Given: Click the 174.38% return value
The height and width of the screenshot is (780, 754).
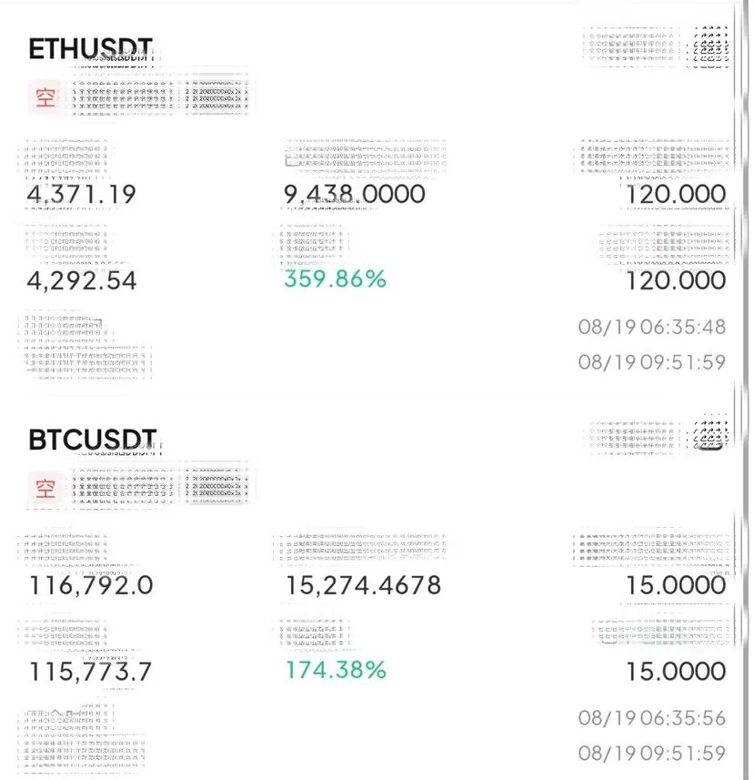Looking at the screenshot, I should click(x=336, y=670).
